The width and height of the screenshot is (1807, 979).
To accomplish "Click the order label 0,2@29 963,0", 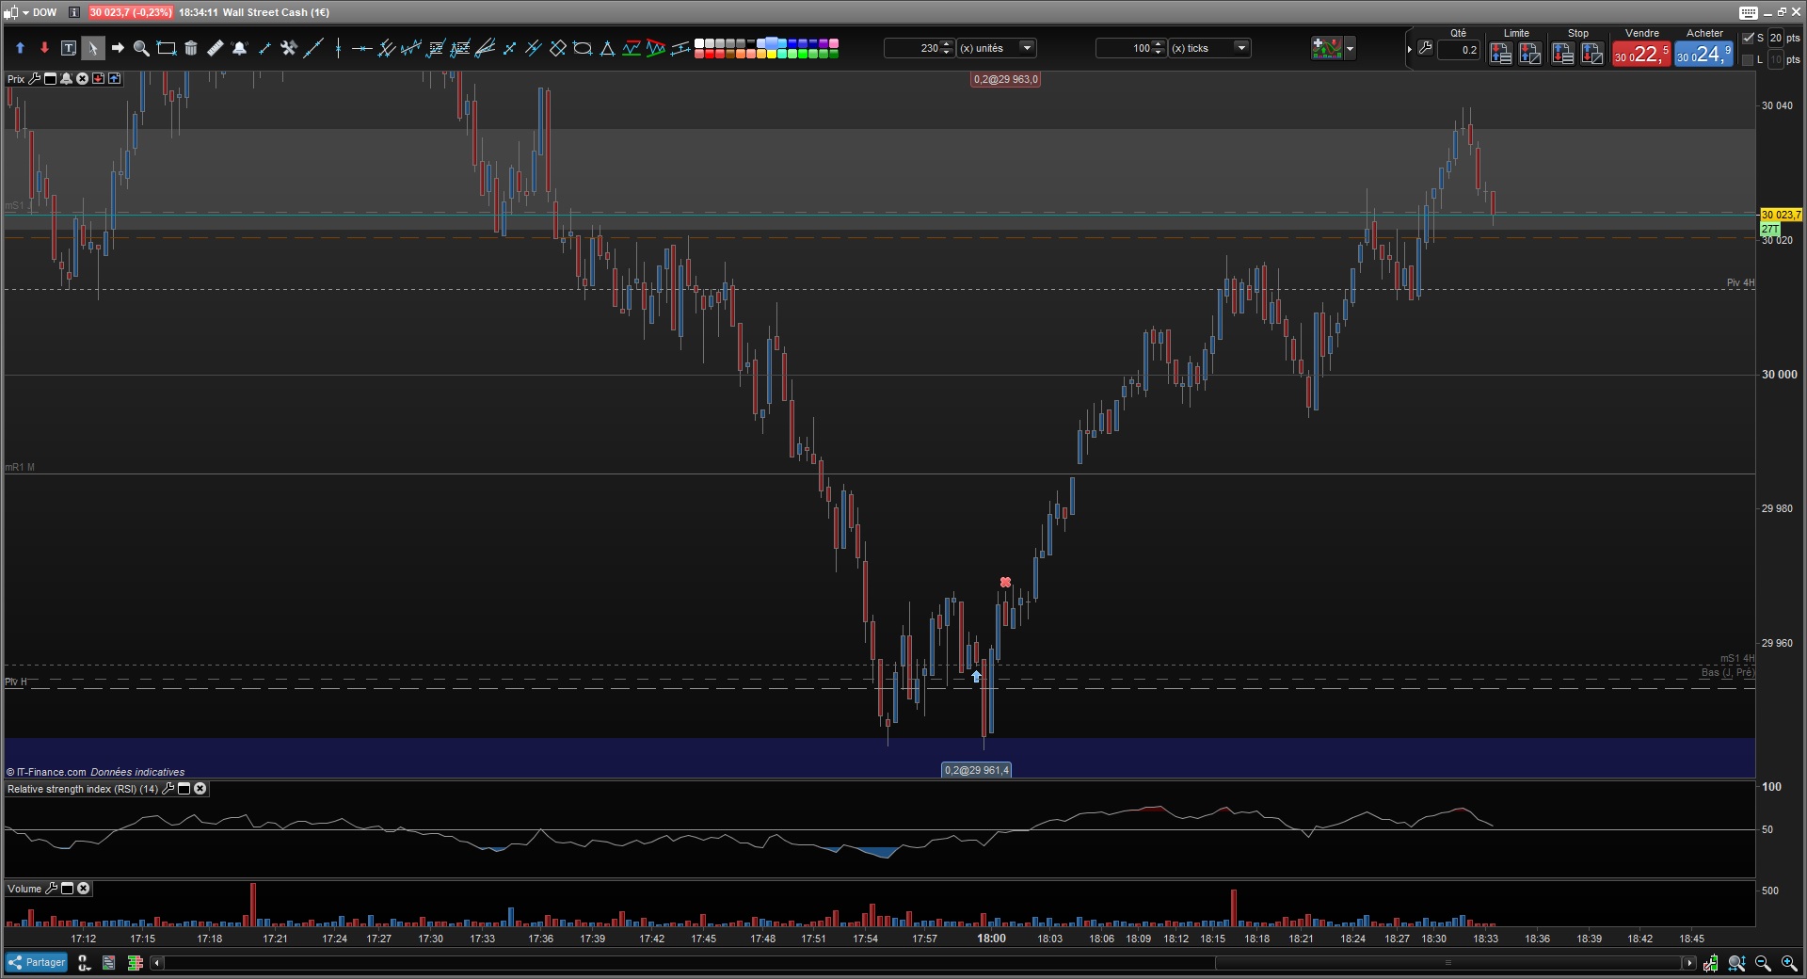I will (1006, 79).
